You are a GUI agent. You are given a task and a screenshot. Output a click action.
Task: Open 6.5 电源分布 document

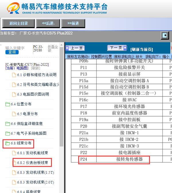(x=28, y=114)
